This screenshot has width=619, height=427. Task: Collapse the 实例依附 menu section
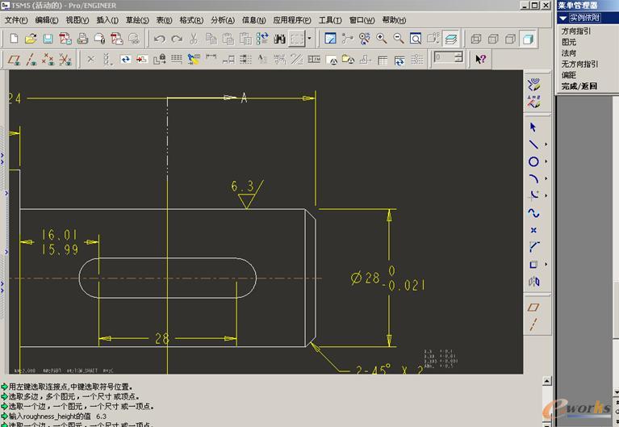[x=563, y=19]
